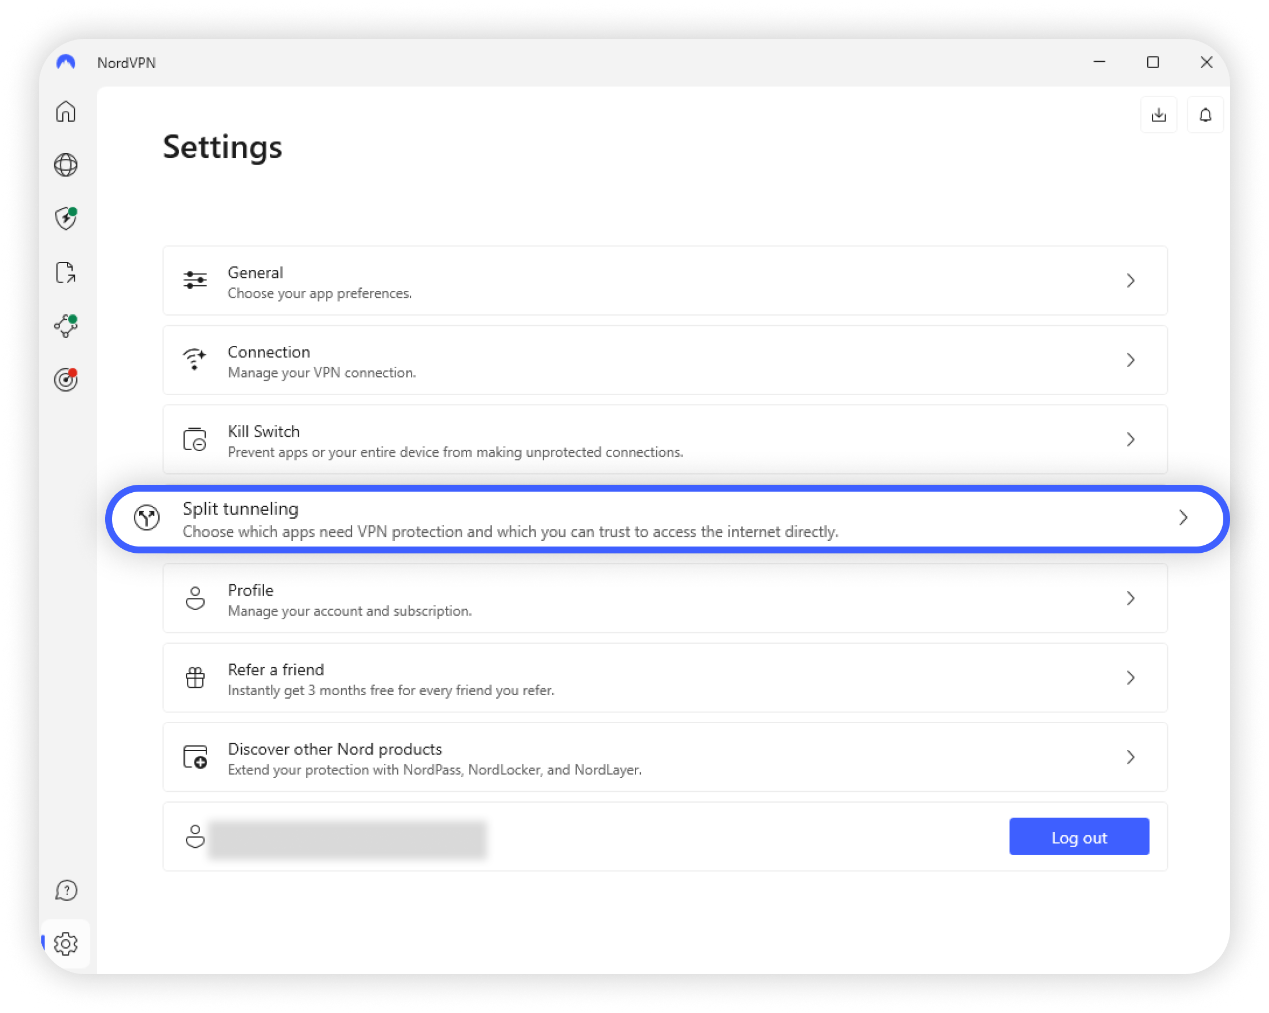This screenshot has width=1269, height=1013.
Task: Open the notifications bell
Action: (1205, 115)
